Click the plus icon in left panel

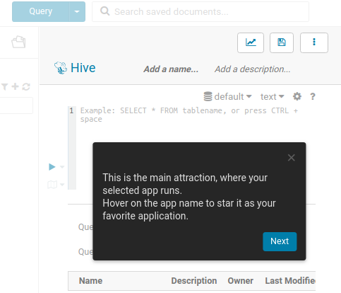[15, 86]
